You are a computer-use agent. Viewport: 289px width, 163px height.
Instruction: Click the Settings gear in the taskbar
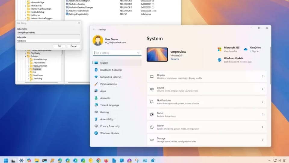click(x=21, y=160)
